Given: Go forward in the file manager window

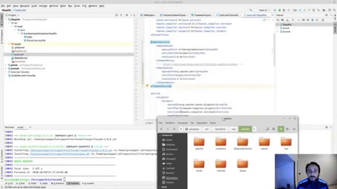Looking at the screenshot, I should [x=167, y=129].
